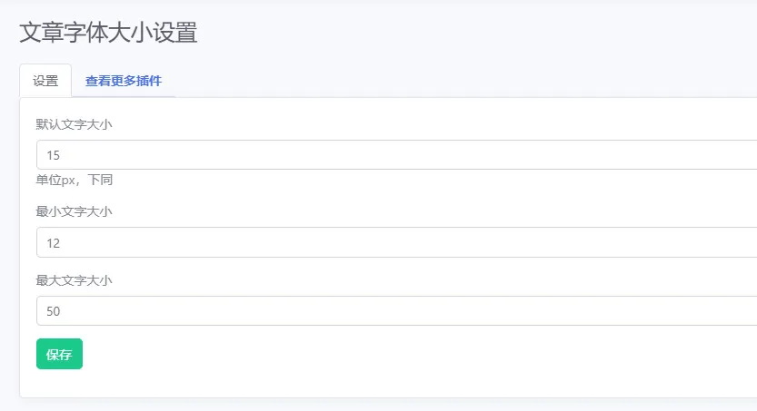Place cursor after the value 15
Viewport: 757px width, 411px height.
pos(61,155)
